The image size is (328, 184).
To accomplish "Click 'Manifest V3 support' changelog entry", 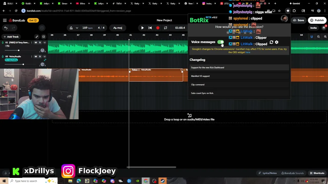I will [x=239, y=76].
